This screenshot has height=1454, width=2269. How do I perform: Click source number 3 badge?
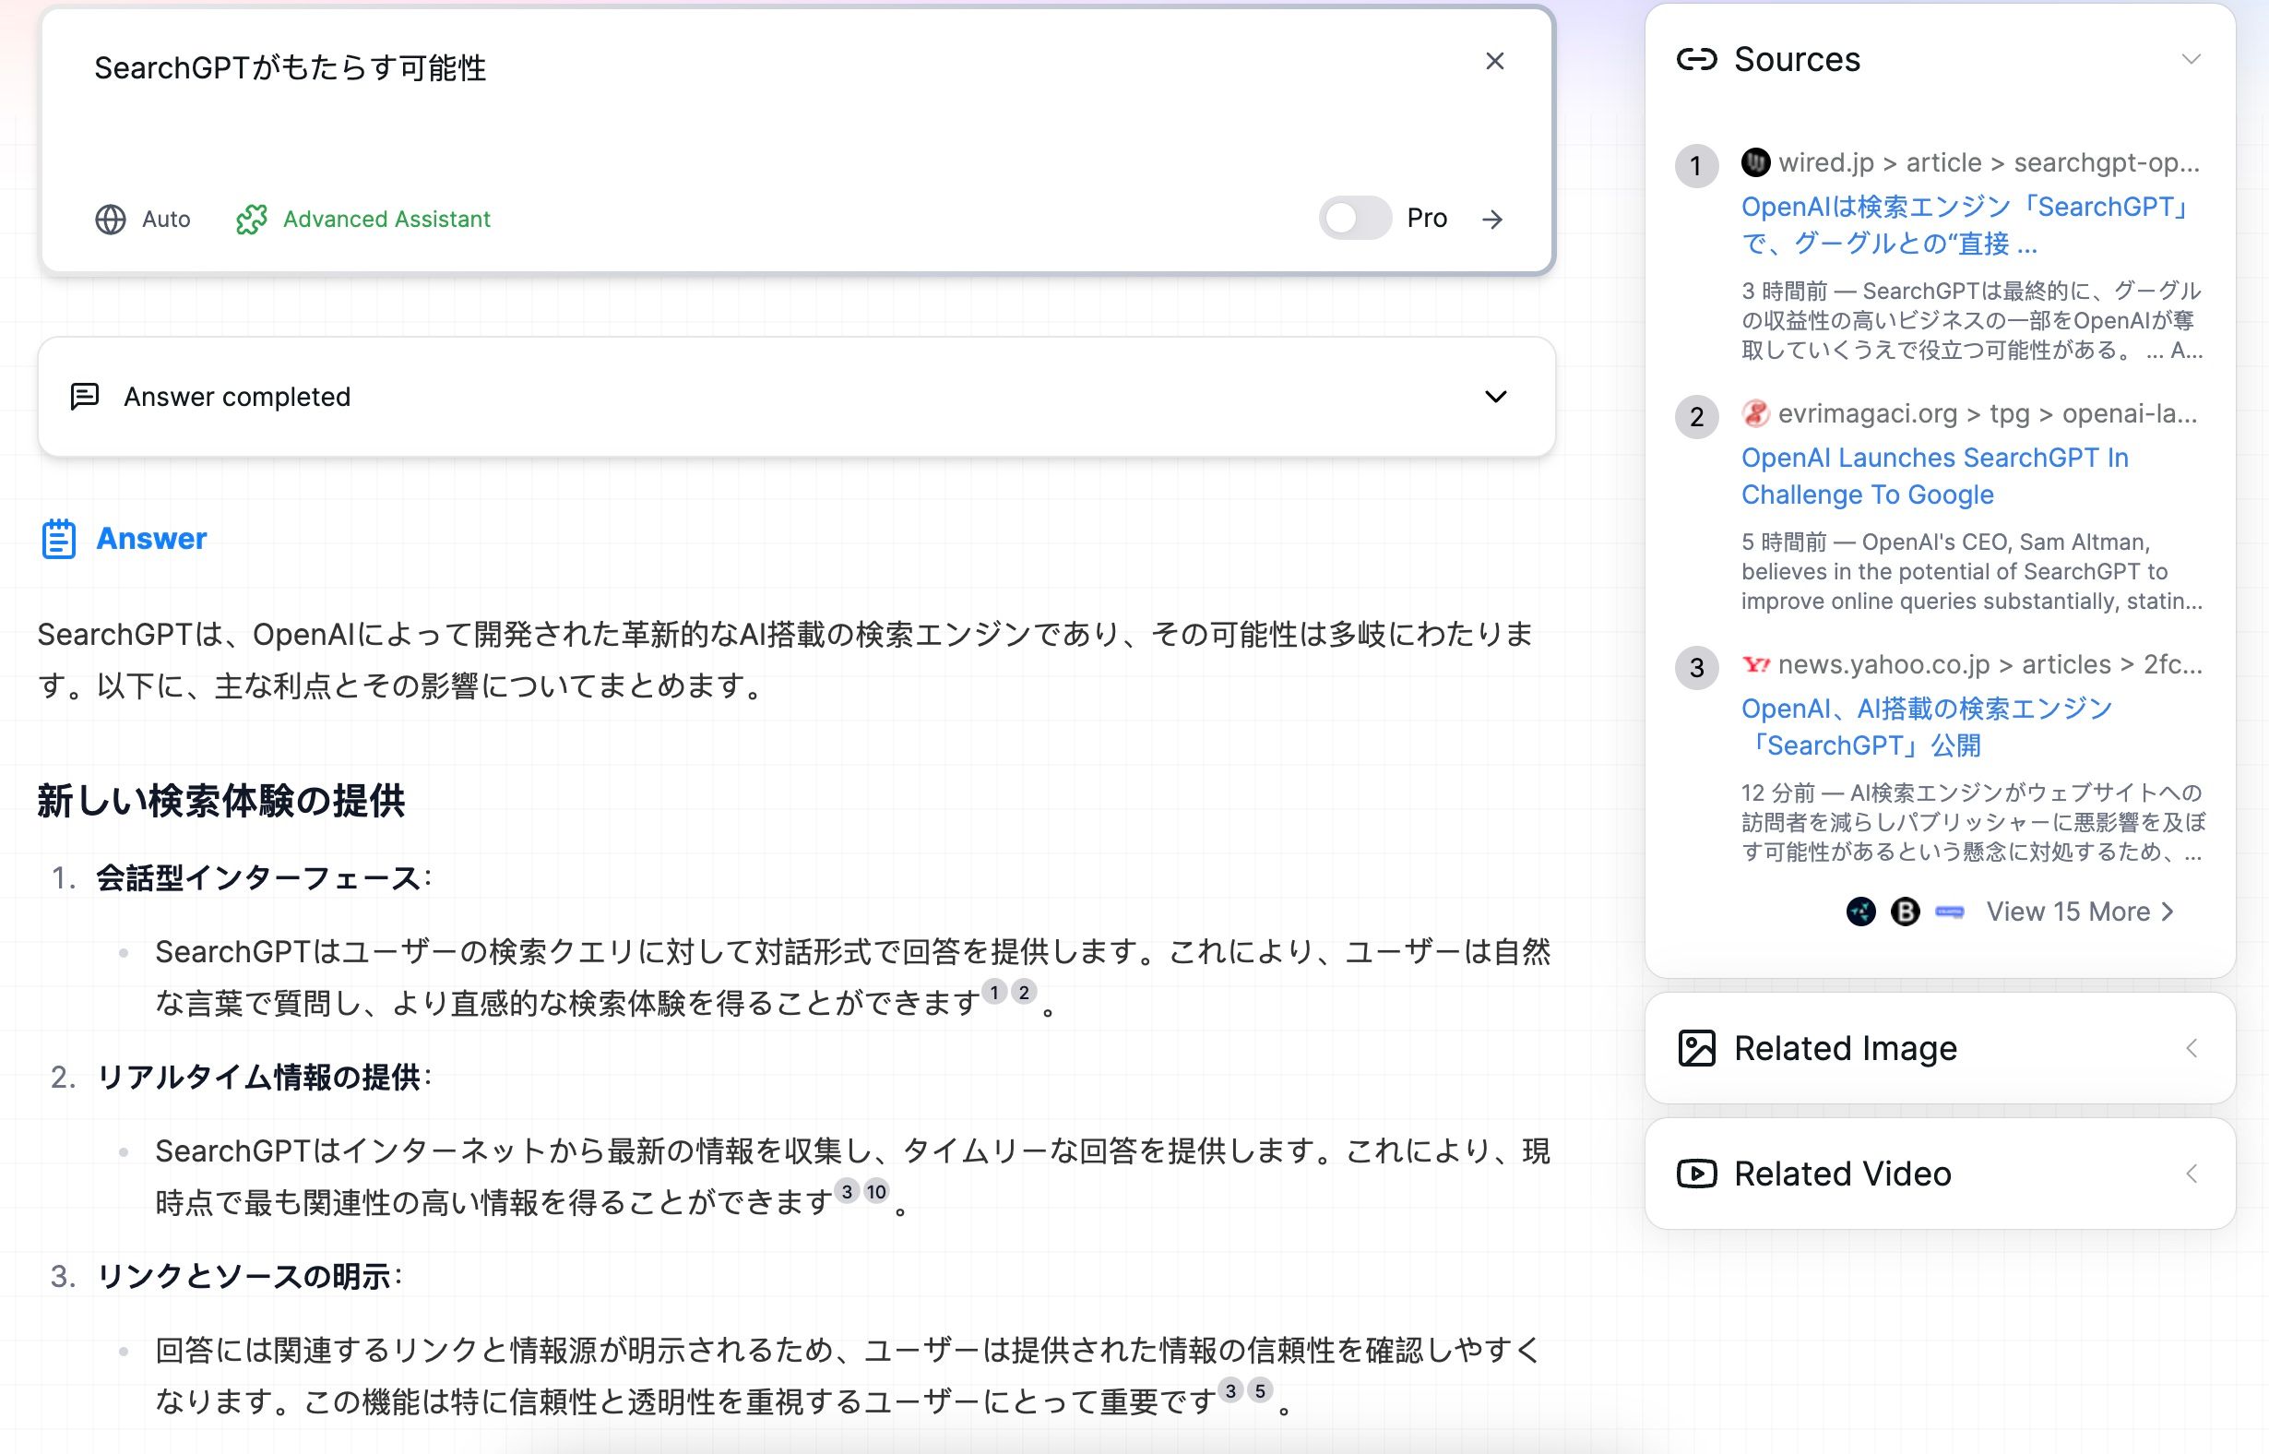1696,668
